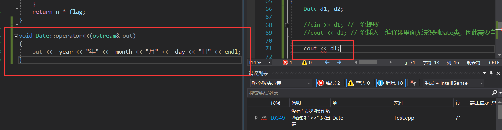
Task: Sort by the 代码 column header
Action: coord(279,103)
